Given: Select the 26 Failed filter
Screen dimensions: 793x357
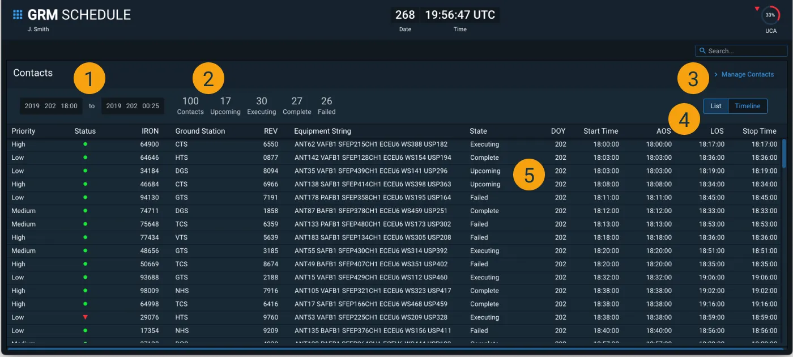Looking at the screenshot, I should point(326,106).
